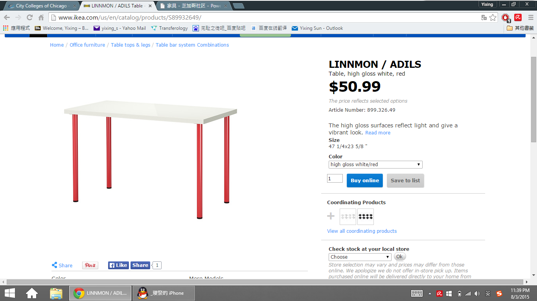The image size is (537, 301).
Task: Open the other bookmarks folder dropdown
Action: [x=520, y=28]
